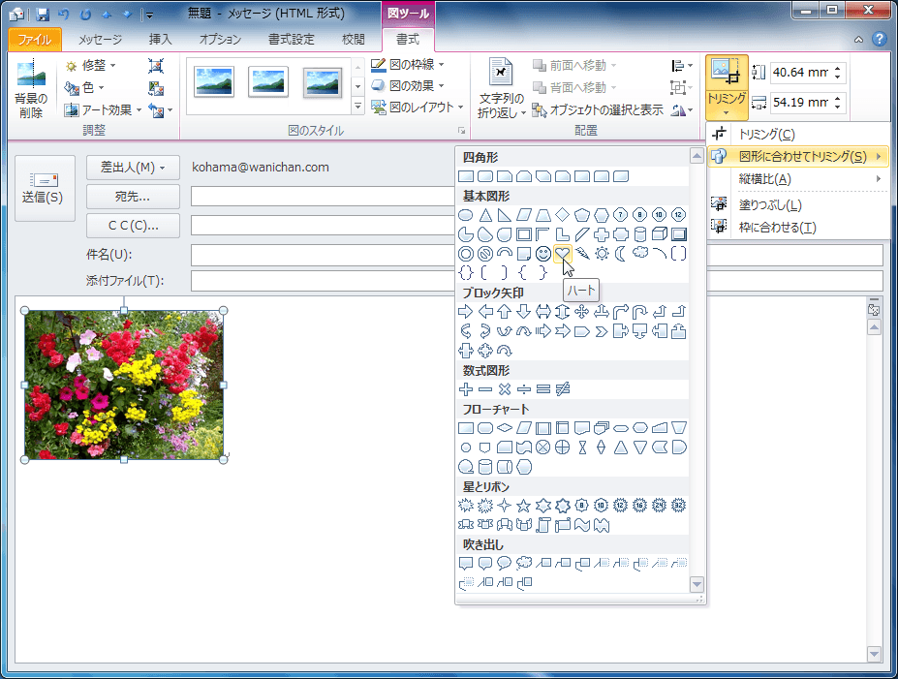Open Outlook help question mark icon

(x=879, y=39)
